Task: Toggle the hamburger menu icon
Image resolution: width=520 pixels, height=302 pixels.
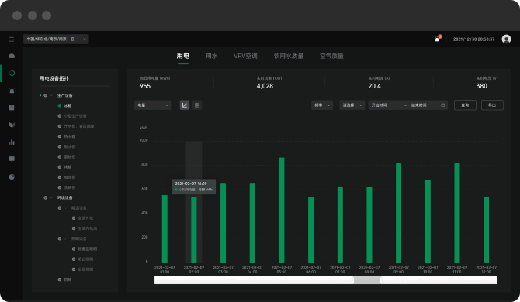Action: coord(12,39)
